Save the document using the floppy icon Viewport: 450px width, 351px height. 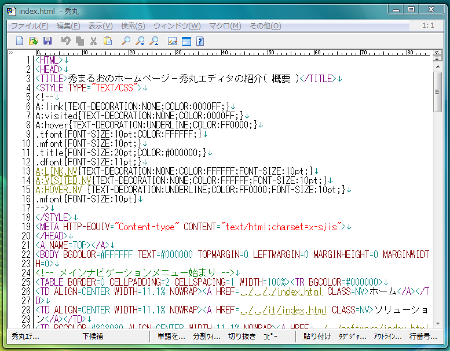[47, 41]
